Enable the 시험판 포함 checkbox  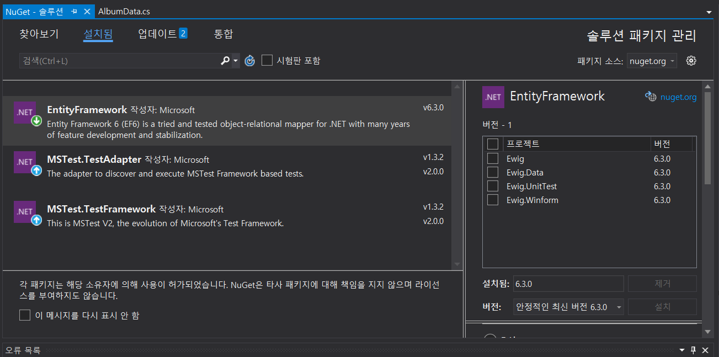[267, 61]
